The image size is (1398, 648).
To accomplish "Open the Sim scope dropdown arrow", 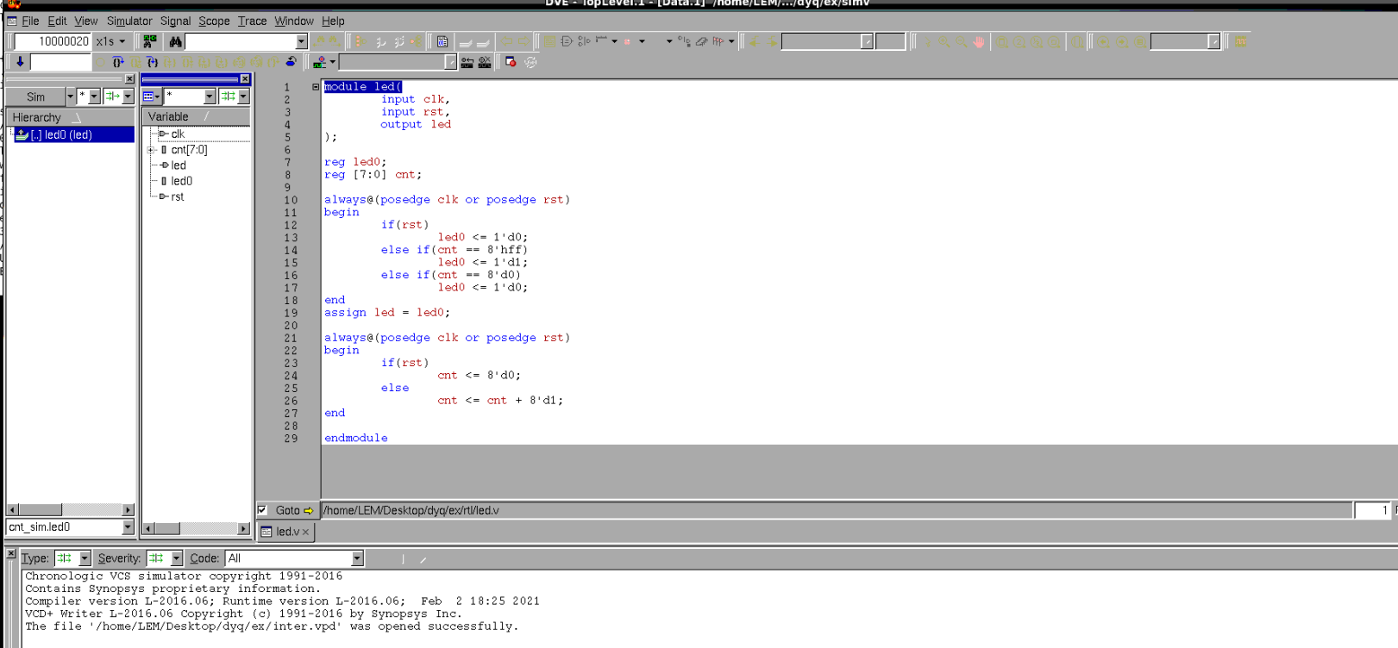I will click(70, 97).
